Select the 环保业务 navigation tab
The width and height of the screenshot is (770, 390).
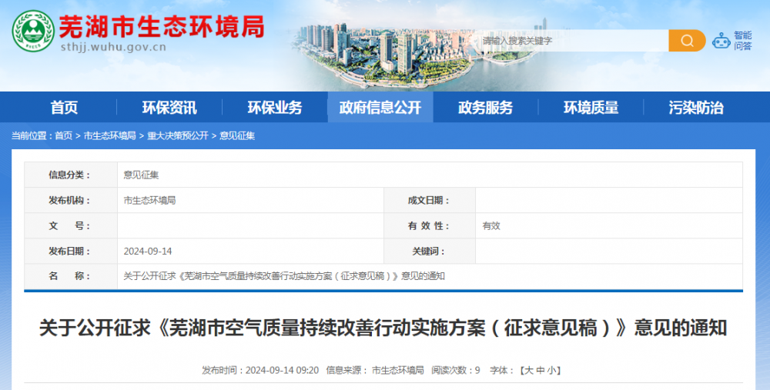tap(275, 108)
